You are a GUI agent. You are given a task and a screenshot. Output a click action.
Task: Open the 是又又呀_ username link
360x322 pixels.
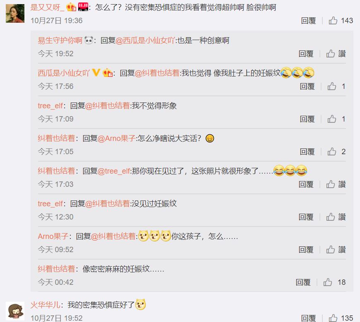pyautogui.click(x=48, y=7)
